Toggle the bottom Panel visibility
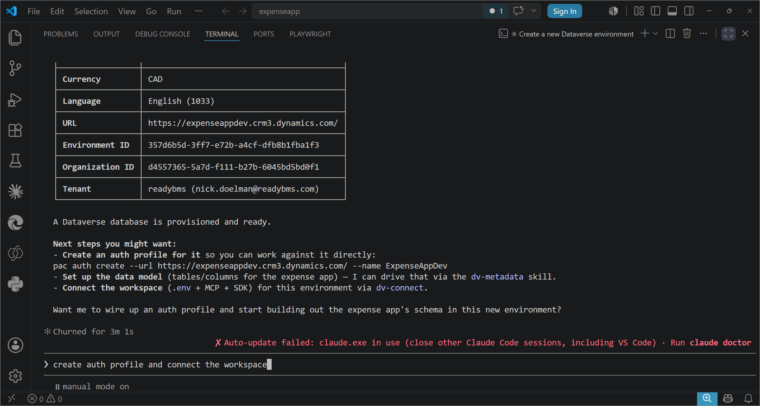 (x=672, y=11)
